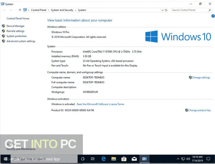The height and width of the screenshot is (164, 215).
Task: Expand chevron after Control Panel breadcrumb
Action: [x=48, y=10]
